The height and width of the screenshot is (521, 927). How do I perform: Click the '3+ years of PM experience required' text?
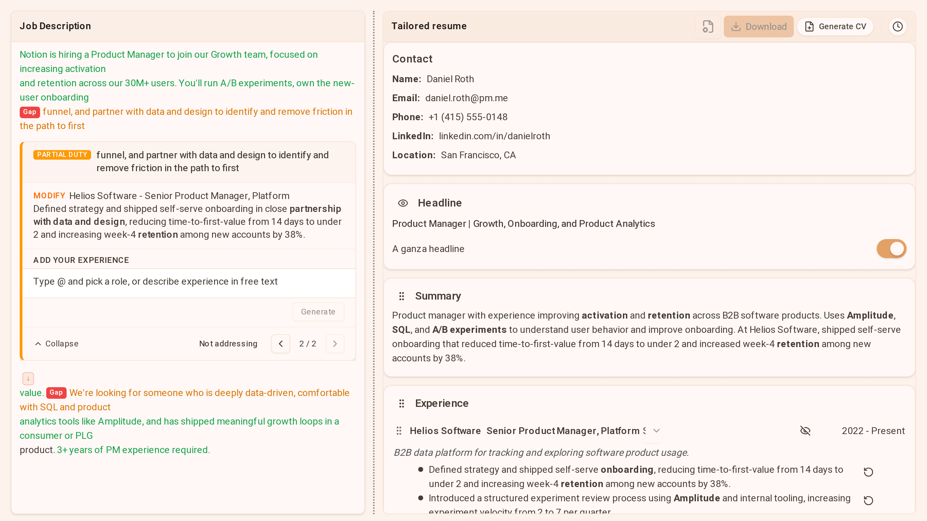(134, 450)
